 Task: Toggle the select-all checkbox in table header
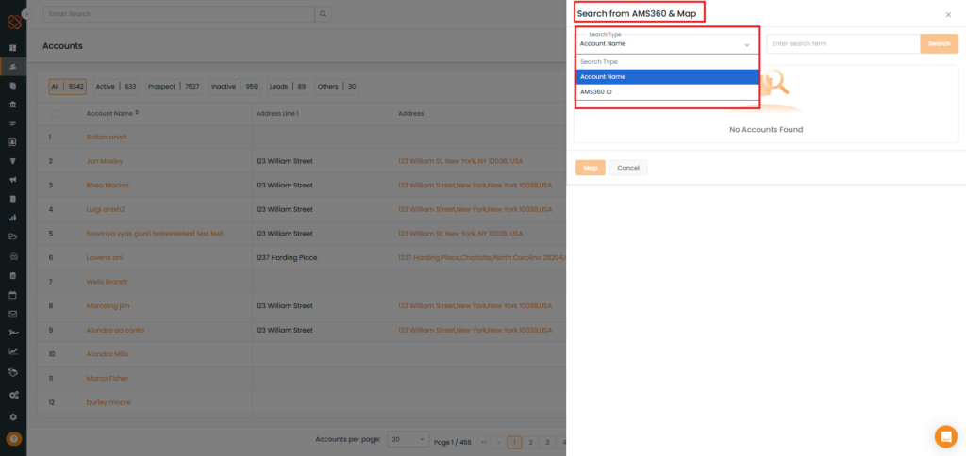[55, 113]
